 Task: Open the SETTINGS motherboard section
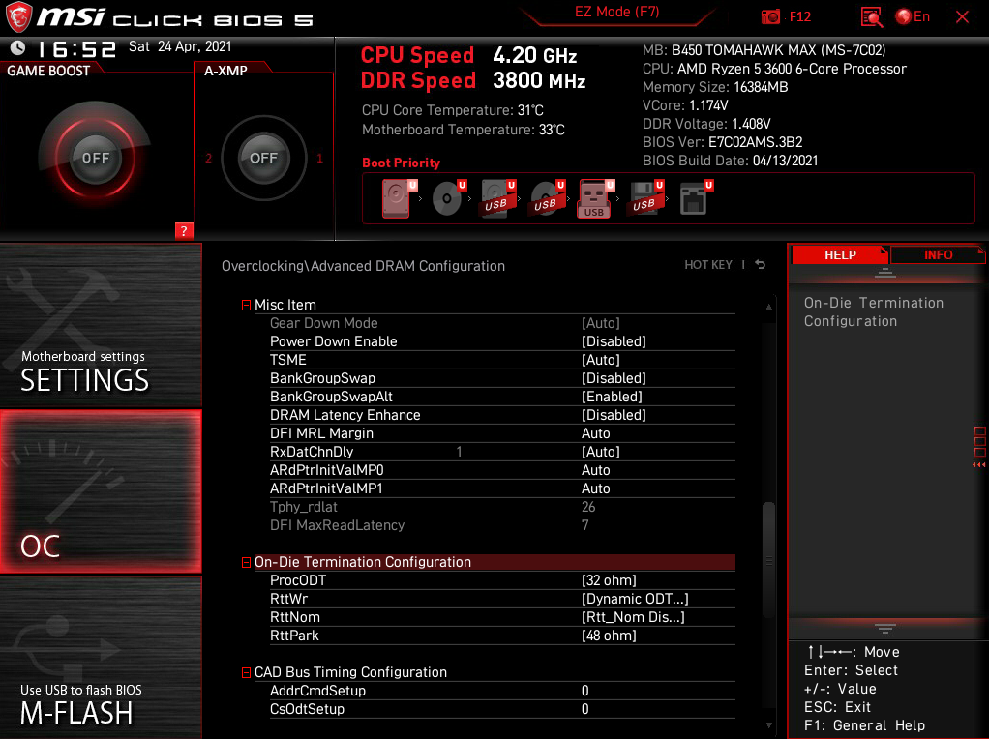[x=101, y=325]
